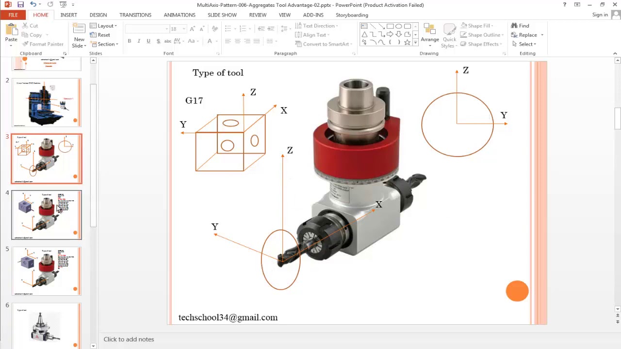Viewport: 621px width, 349px height.
Task: Open the Shape Fill color option
Action: click(476, 26)
